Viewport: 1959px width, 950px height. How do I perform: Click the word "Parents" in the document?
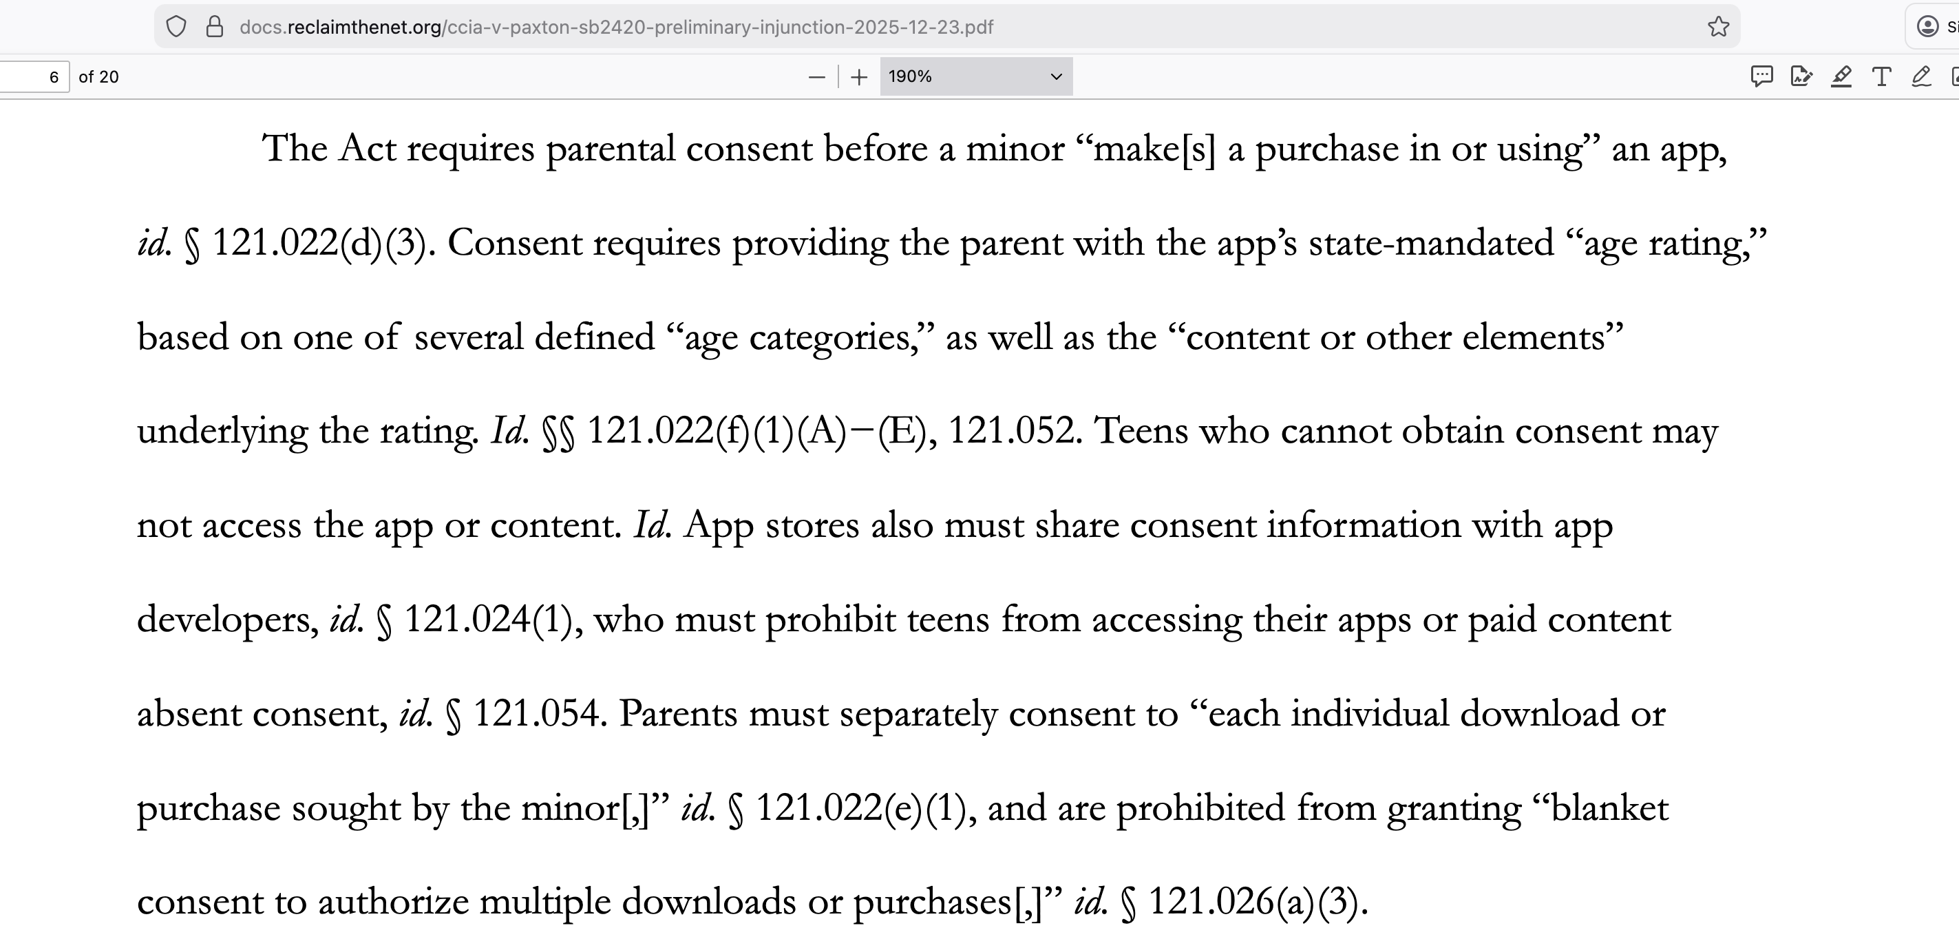[678, 714]
